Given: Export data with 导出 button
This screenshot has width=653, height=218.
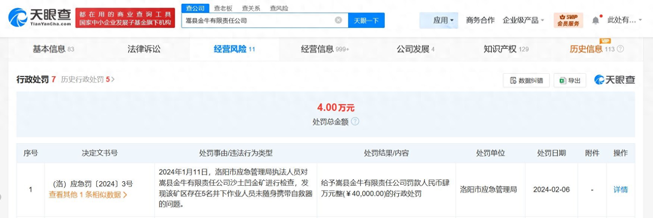Looking at the screenshot, I should click(570, 80).
